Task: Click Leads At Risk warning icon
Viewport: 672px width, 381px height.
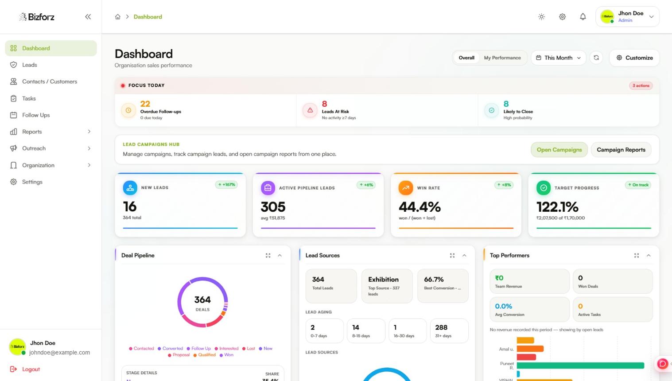Action: [x=310, y=110]
